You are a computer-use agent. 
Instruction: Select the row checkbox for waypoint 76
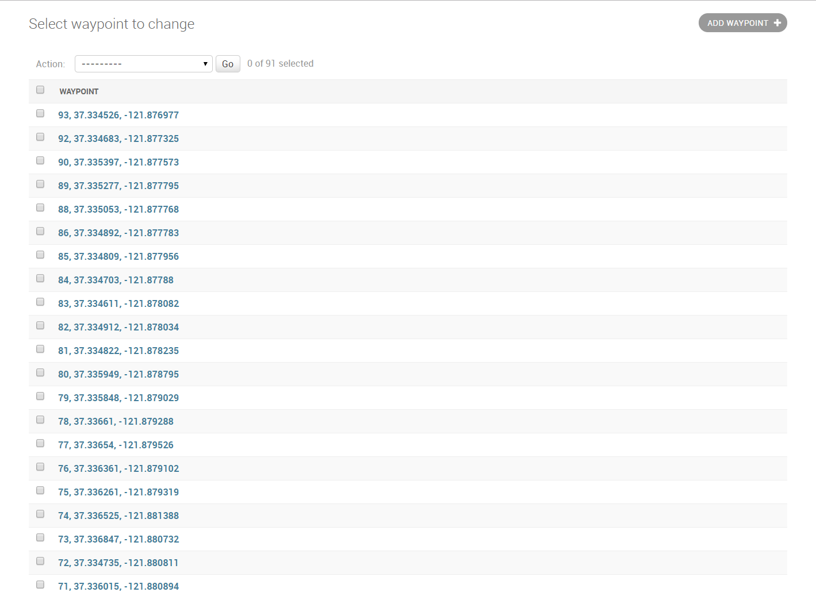[x=40, y=467]
